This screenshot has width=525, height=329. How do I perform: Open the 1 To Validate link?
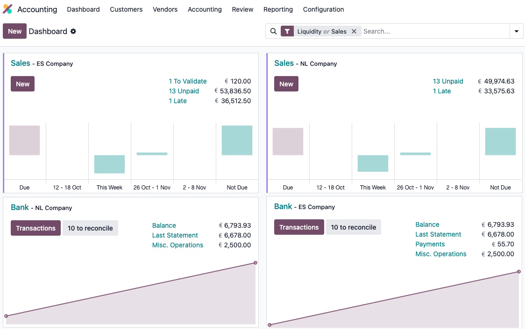click(188, 81)
